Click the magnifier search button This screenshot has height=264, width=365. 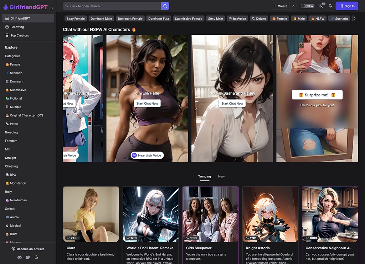click(165, 6)
